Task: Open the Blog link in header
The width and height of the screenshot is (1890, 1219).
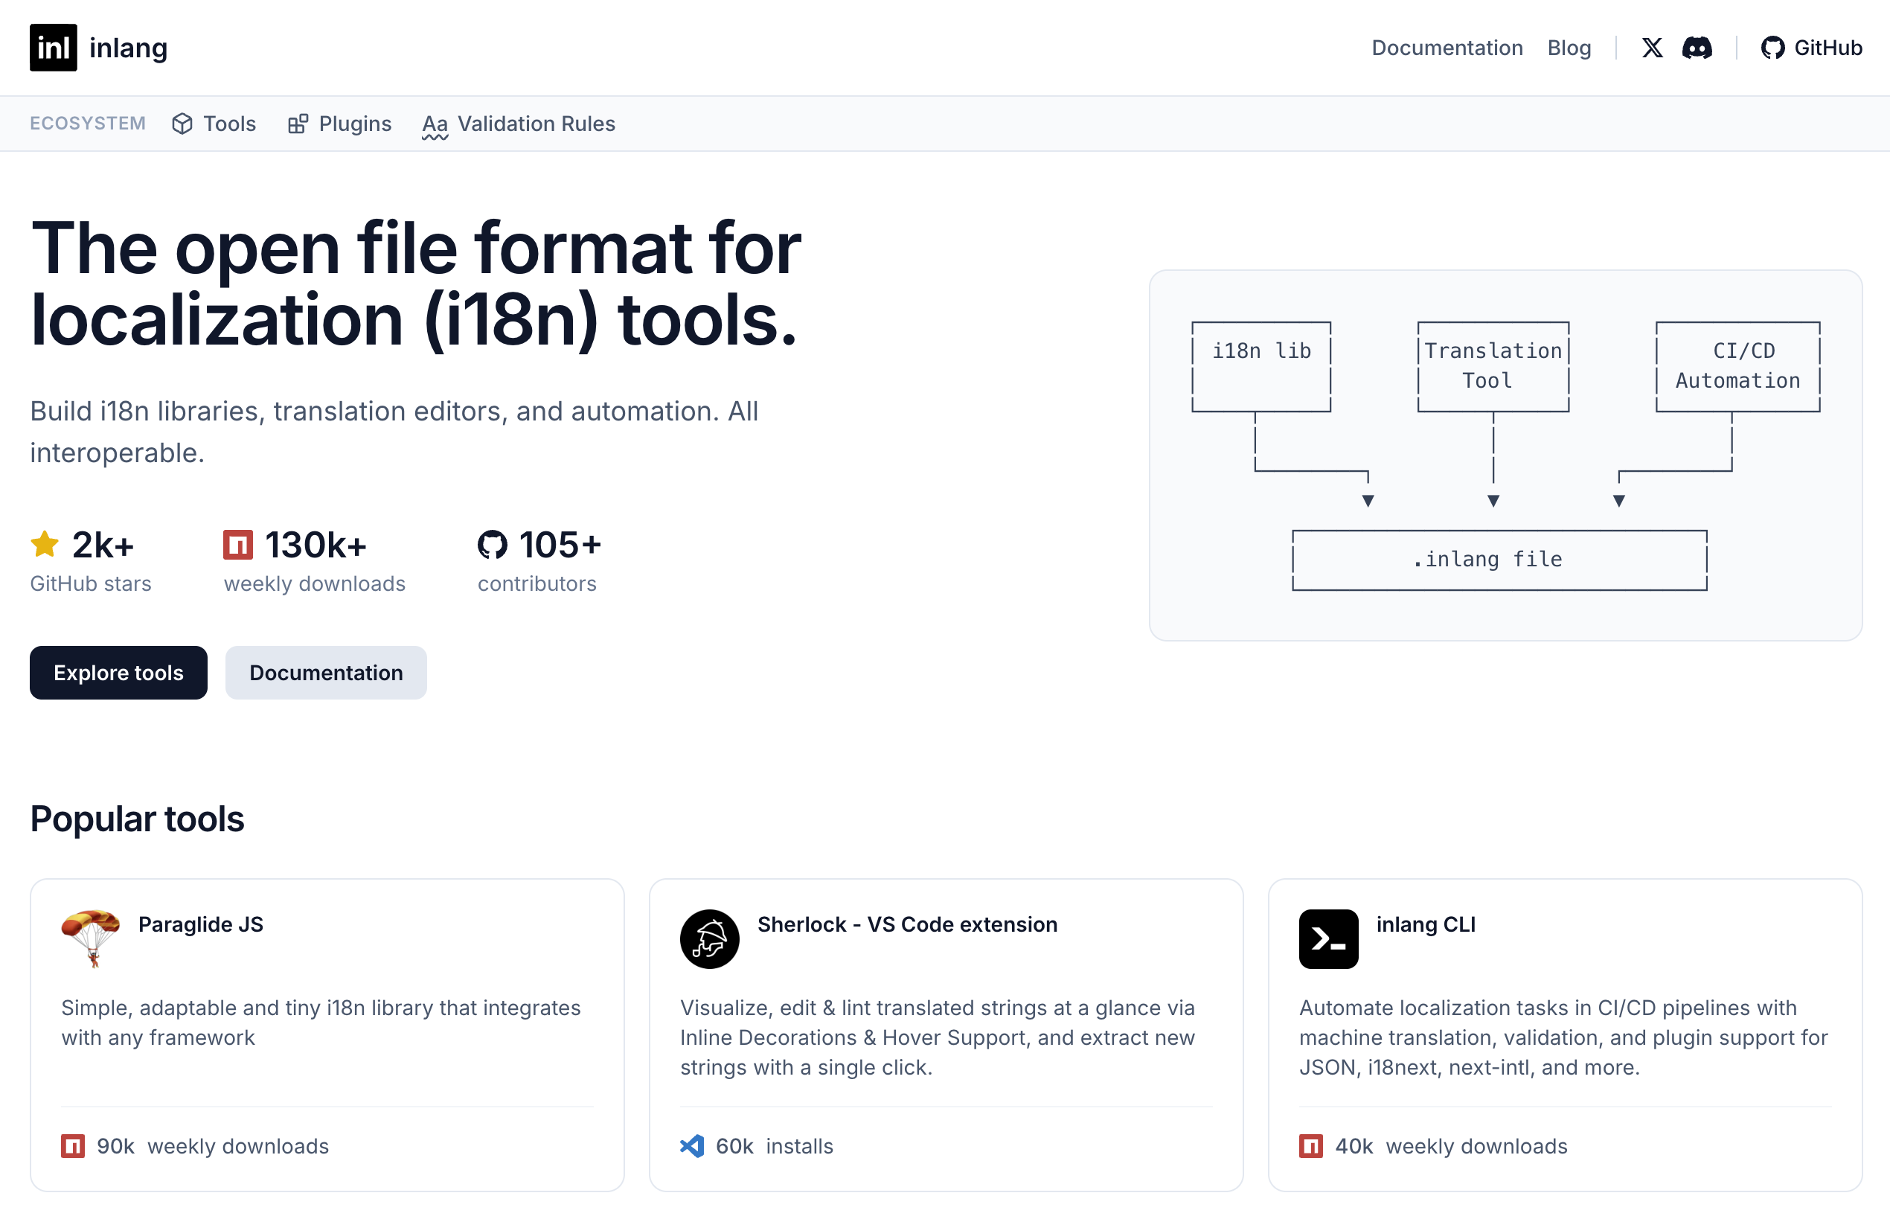Action: (x=1569, y=48)
